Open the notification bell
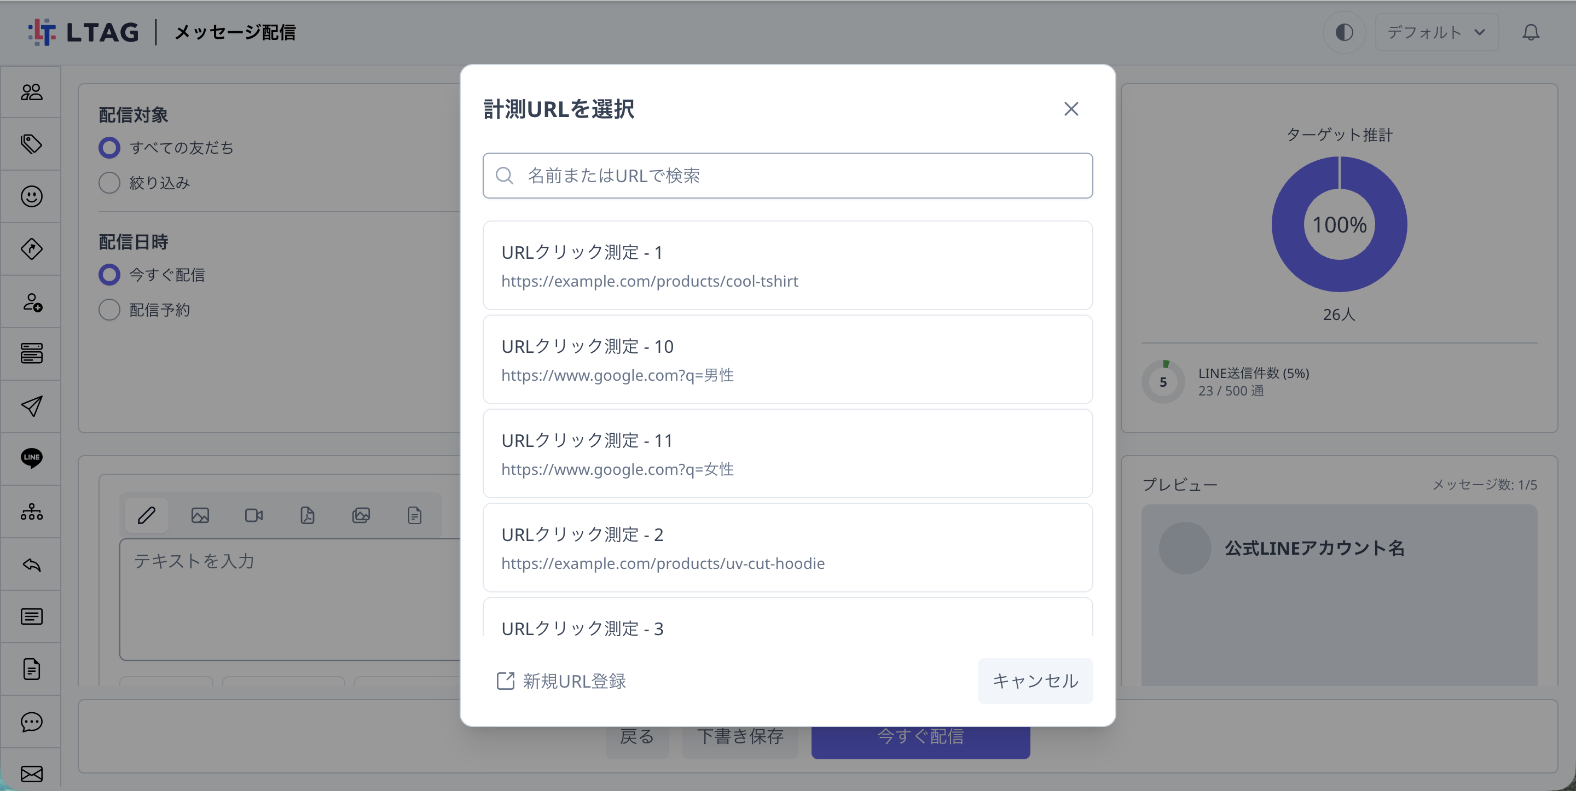Viewport: 1576px width, 791px height. tap(1531, 32)
